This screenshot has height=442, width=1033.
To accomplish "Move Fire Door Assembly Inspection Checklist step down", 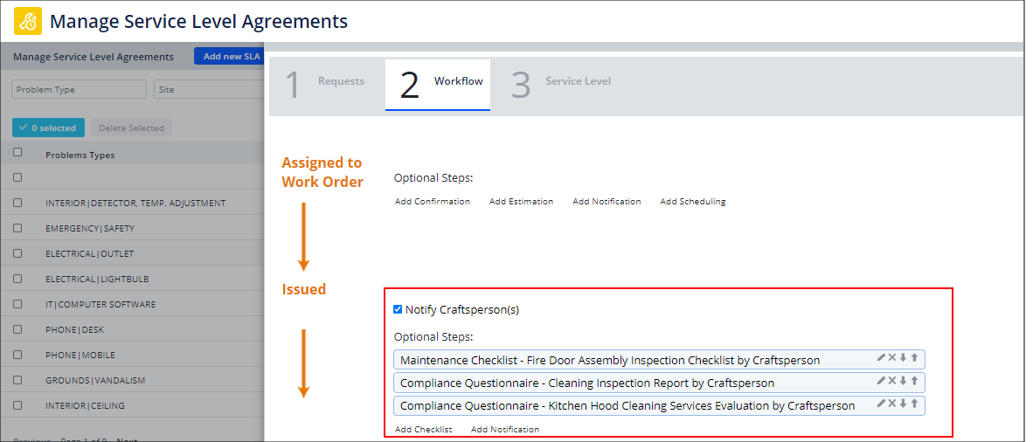I will coord(903,358).
